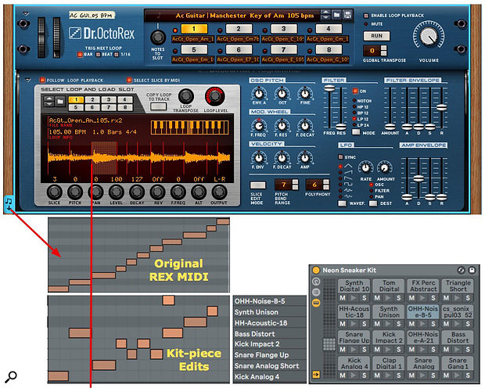Viewport: 485px width, 388px height.
Task: Change Polyphony value
Action: [326, 185]
